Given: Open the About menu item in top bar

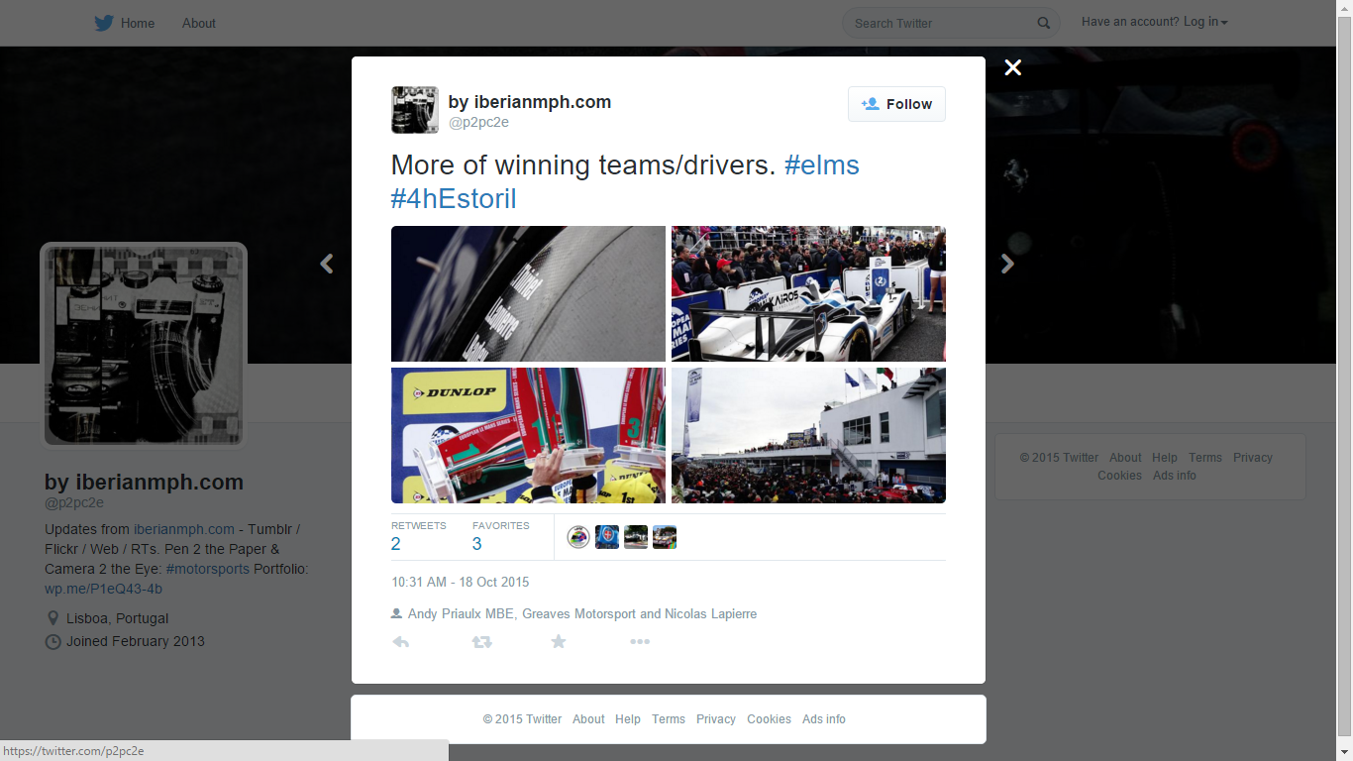Looking at the screenshot, I should coord(198,23).
